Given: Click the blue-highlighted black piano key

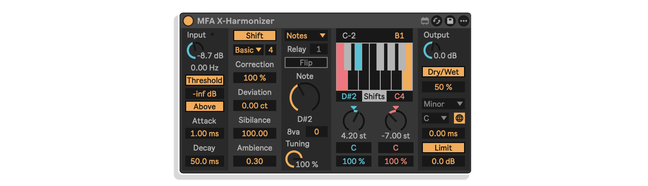Looking at the screenshot, I should [x=358, y=56].
